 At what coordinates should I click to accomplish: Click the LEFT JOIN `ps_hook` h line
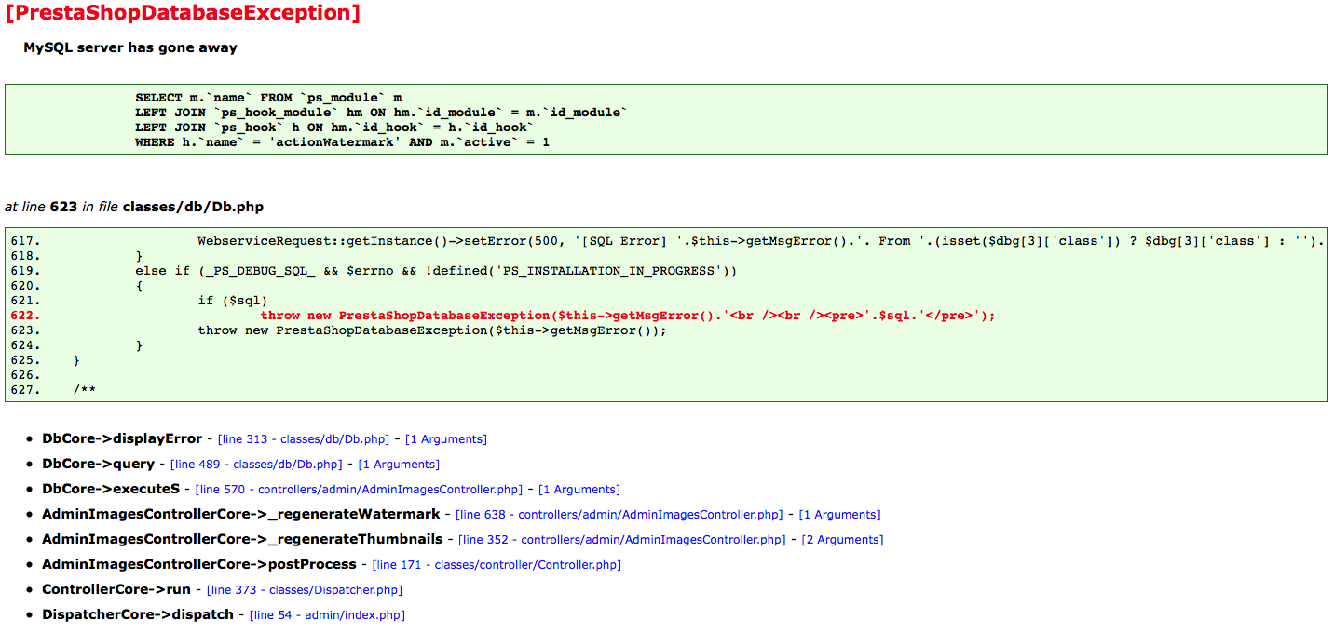coord(334,128)
